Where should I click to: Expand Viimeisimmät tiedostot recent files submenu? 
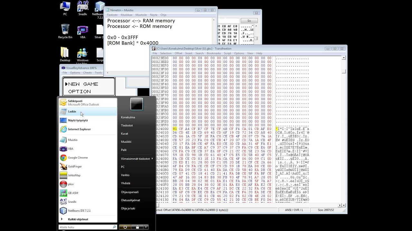[136, 158]
